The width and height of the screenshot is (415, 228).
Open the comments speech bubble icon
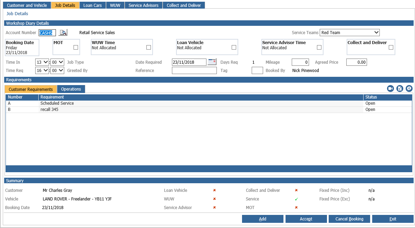[409, 88]
